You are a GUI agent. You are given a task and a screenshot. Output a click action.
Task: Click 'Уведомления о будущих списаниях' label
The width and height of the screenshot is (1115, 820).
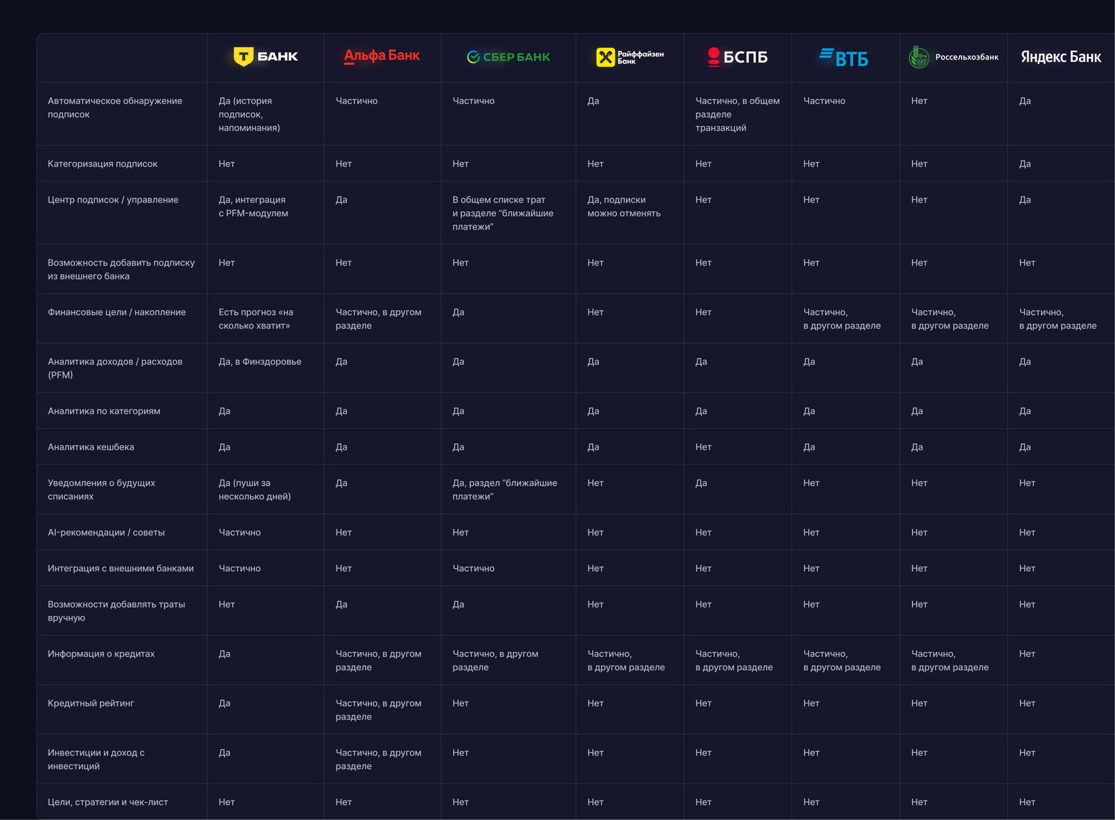click(x=102, y=490)
